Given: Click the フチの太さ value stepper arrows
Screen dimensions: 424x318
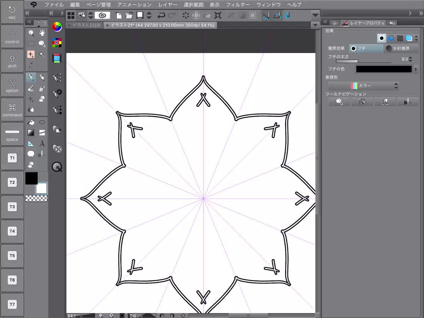Looking at the screenshot, I should (x=410, y=59).
